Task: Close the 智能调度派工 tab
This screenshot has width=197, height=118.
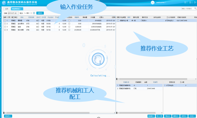Action: [x=22, y=9]
